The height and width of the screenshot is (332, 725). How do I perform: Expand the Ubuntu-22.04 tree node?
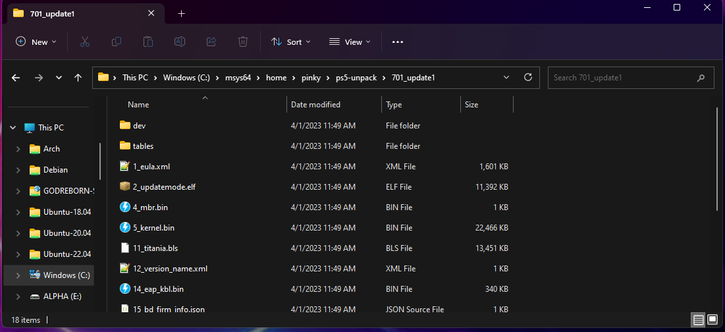pyautogui.click(x=18, y=254)
